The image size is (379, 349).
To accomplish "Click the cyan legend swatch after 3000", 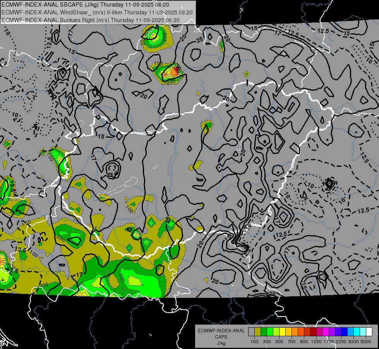I will pyautogui.click(x=357, y=332).
